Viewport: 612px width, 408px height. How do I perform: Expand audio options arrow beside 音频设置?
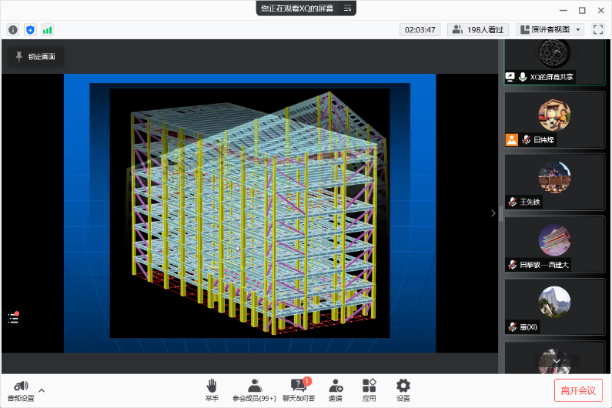(x=42, y=390)
